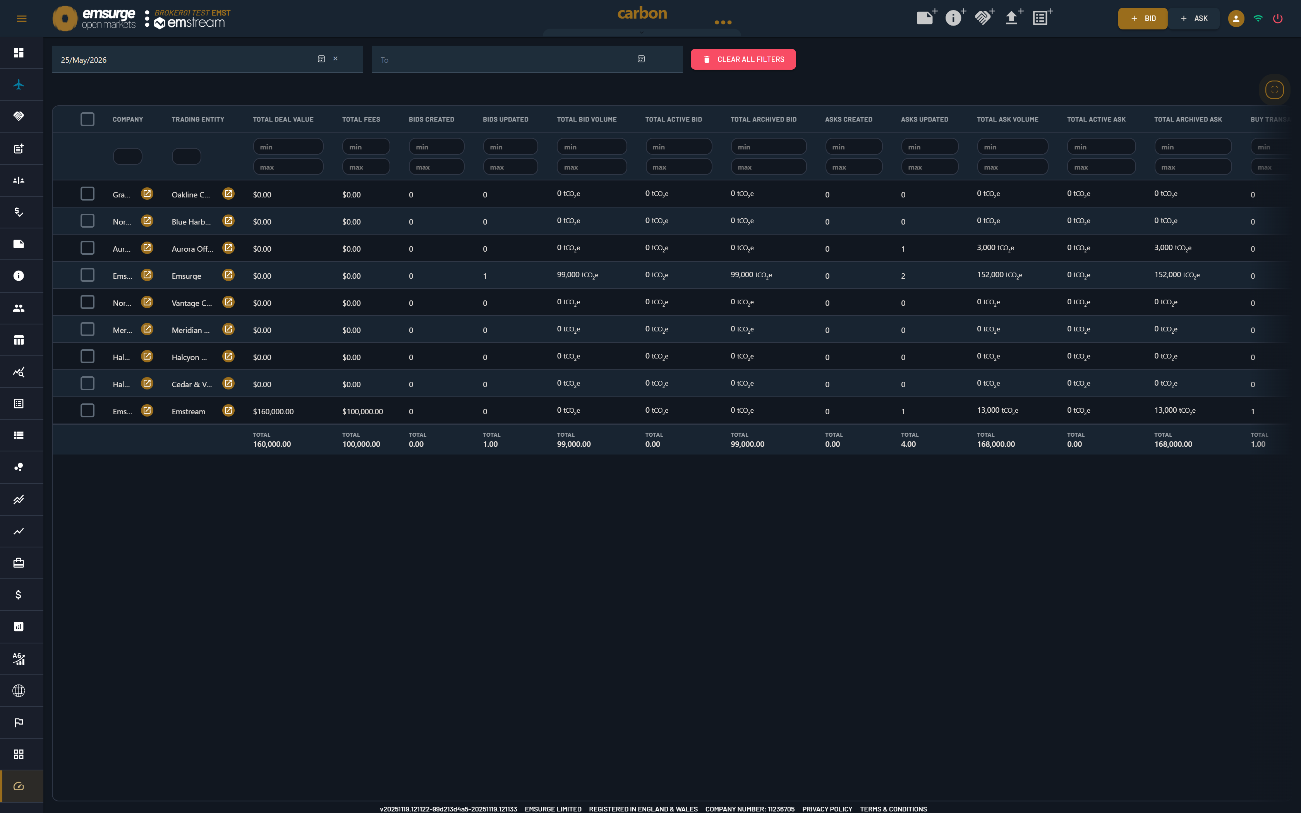Open the hamburger menu icon

pos(22,19)
